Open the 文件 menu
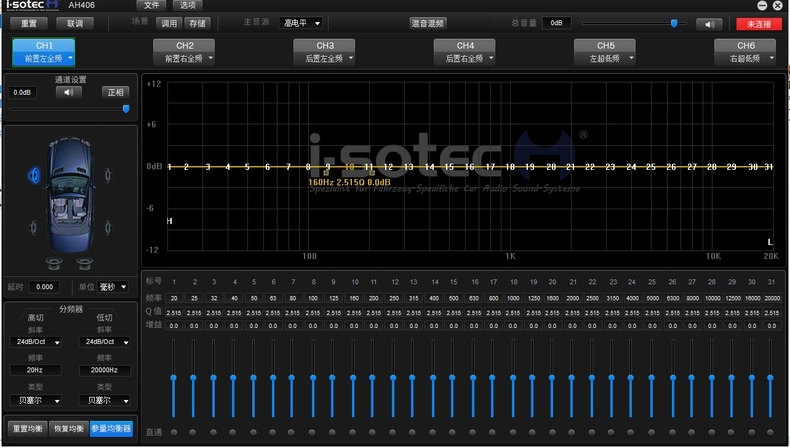 point(151,6)
